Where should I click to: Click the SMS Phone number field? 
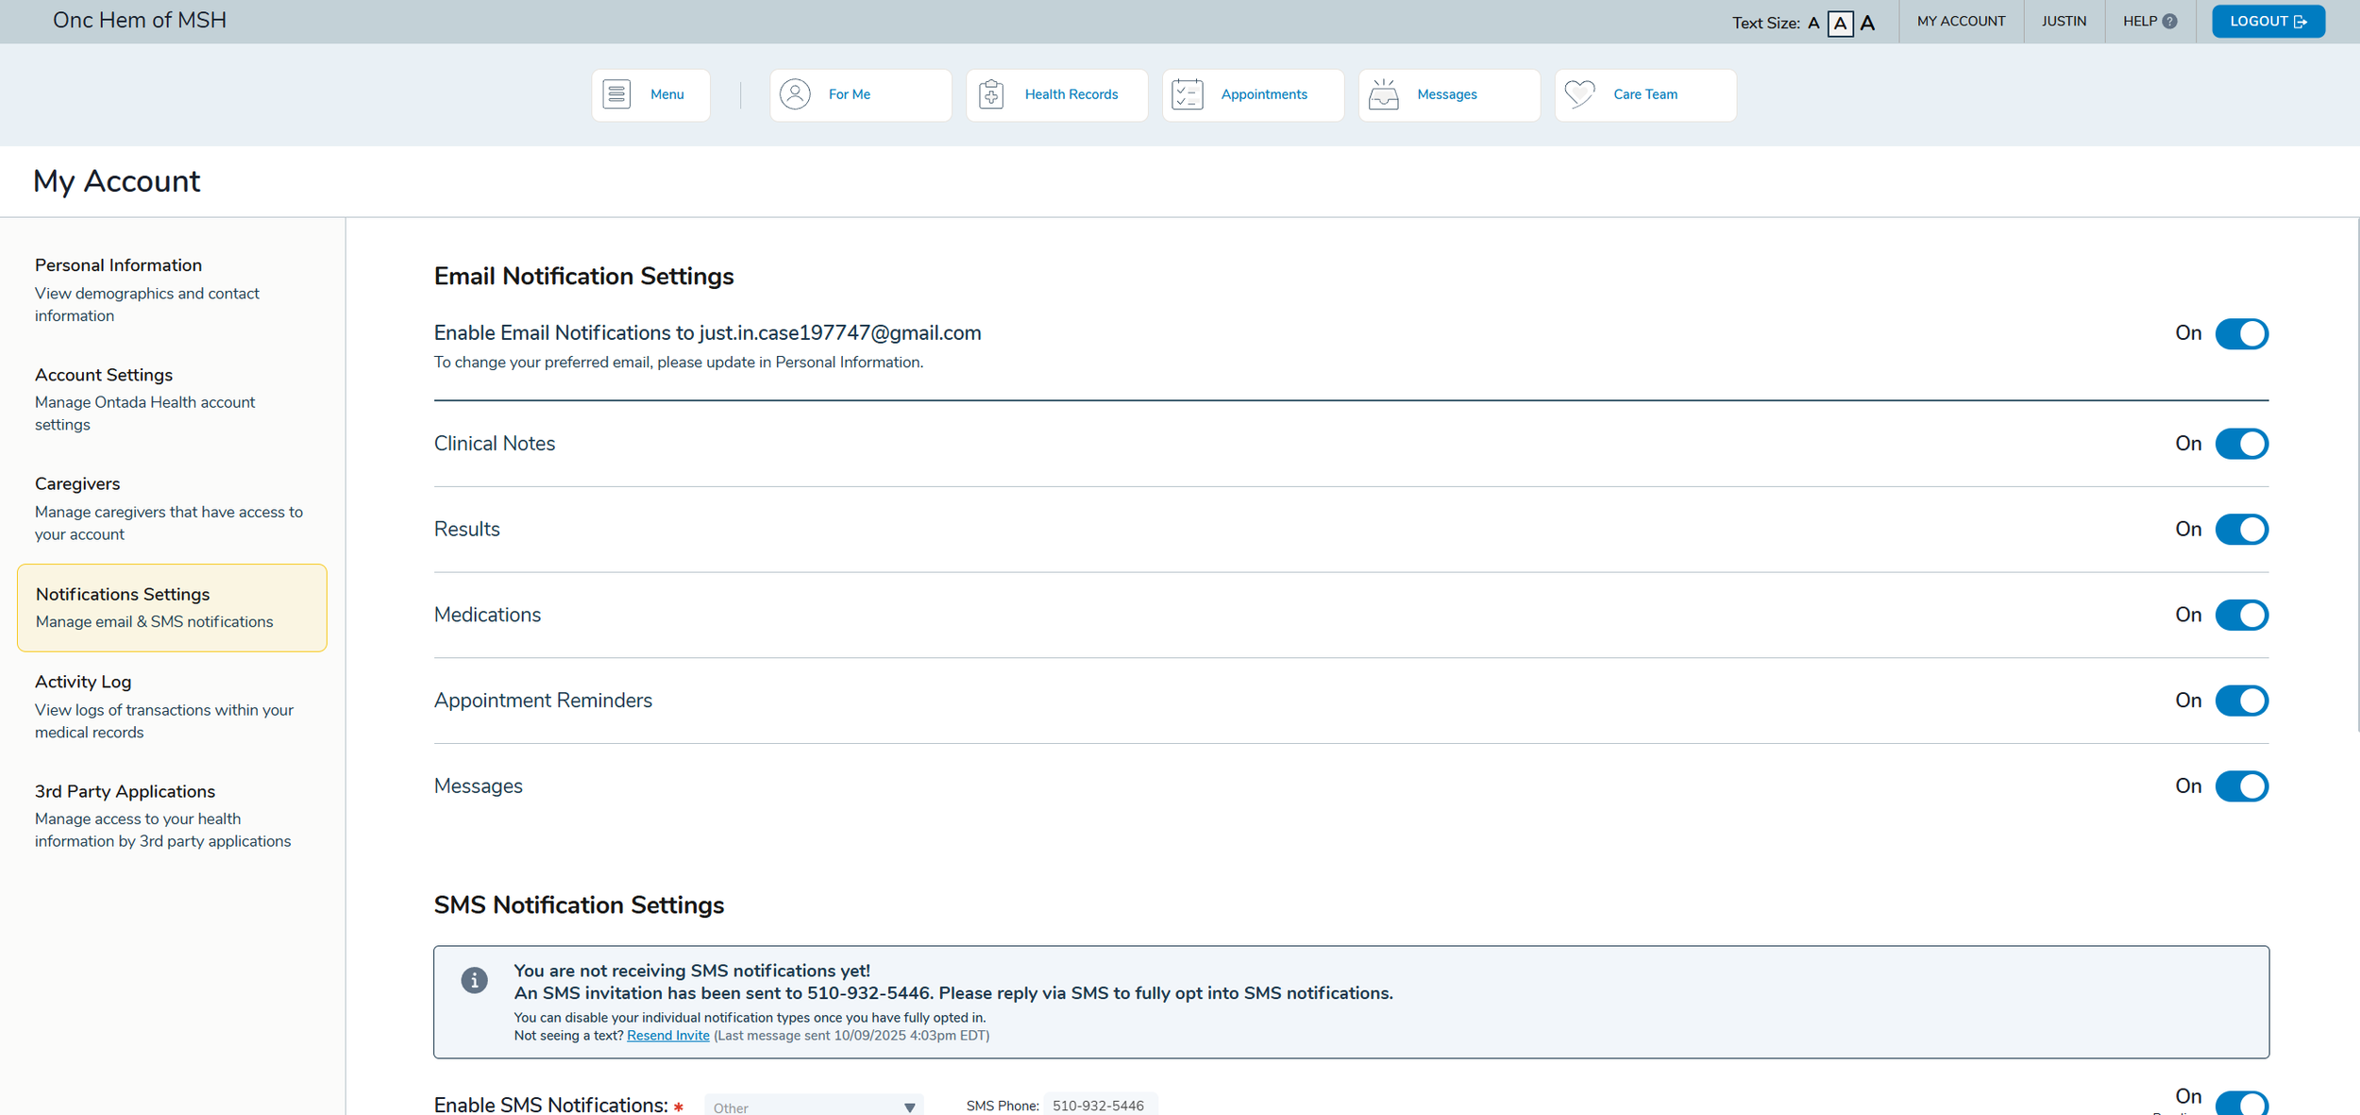[x=1099, y=1106]
